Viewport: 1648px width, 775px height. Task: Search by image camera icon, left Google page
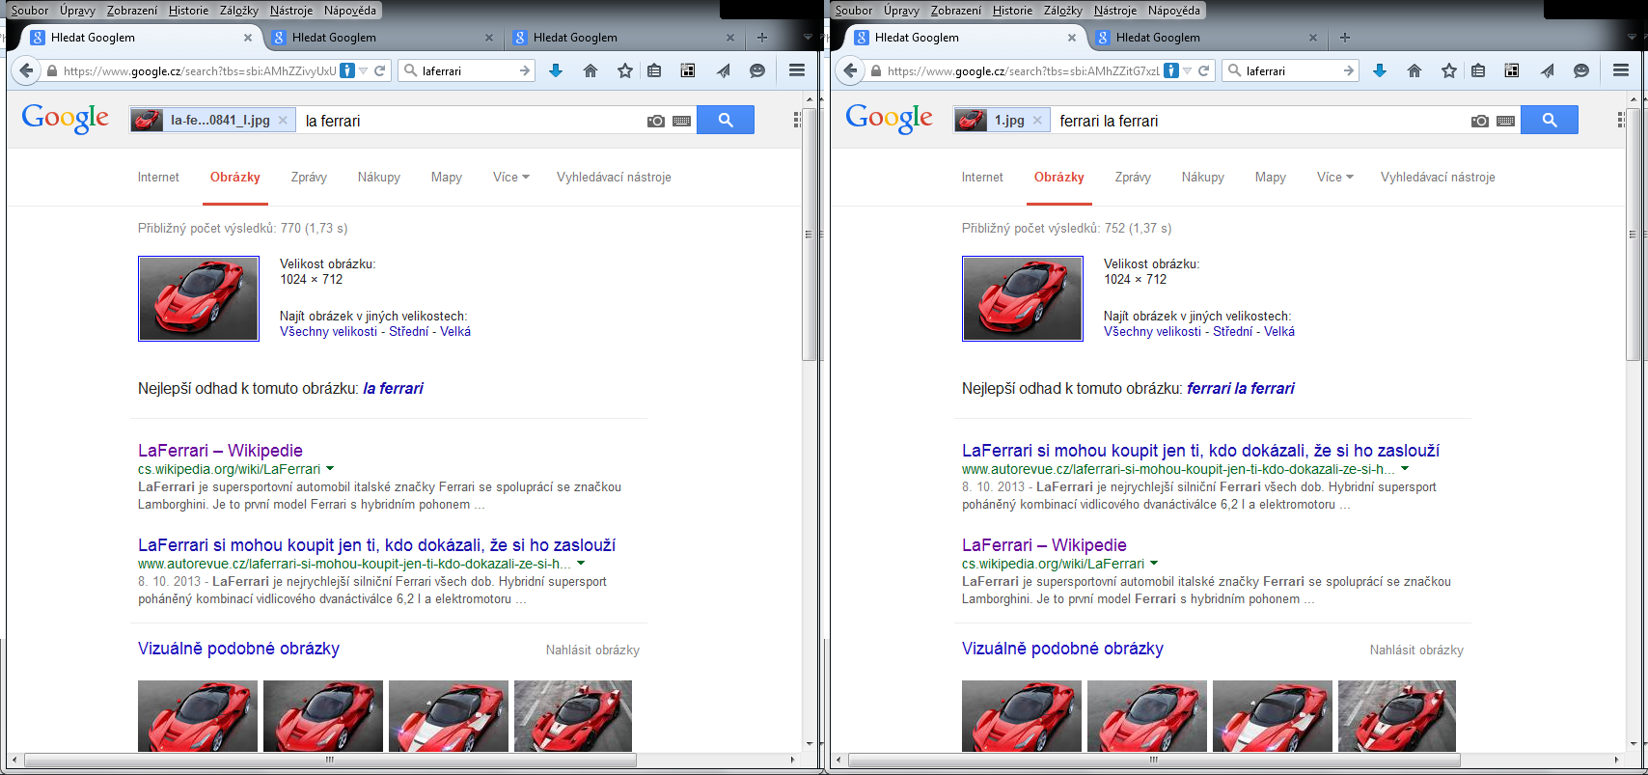click(656, 121)
